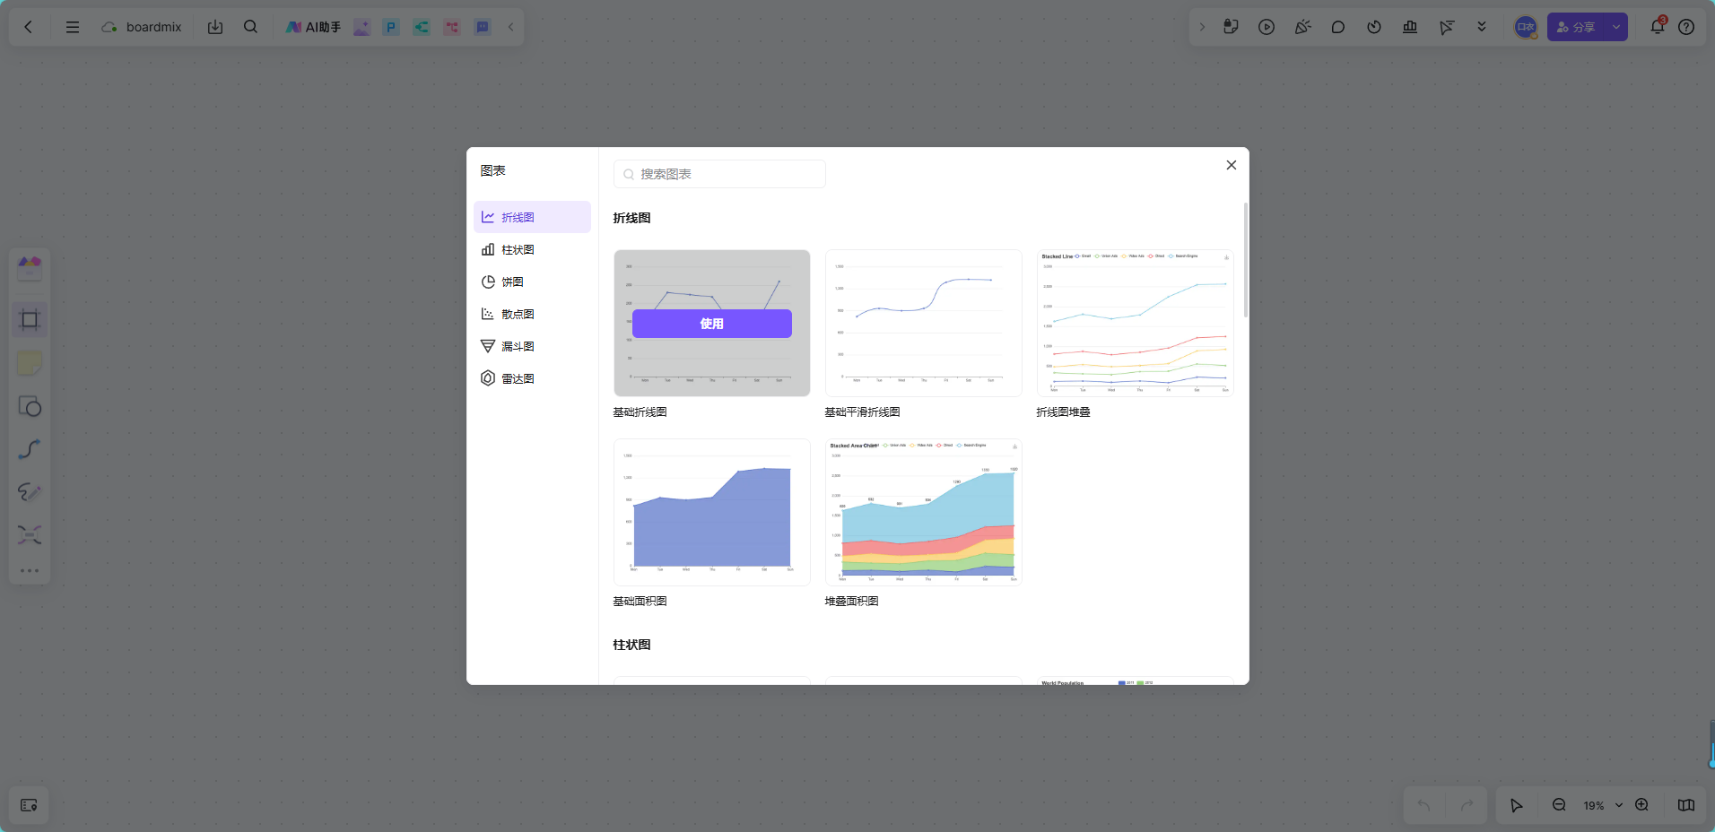The height and width of the screenshot is (832, 1715).
Task: Select the 饼图 category tab
Action: [x=532, y=282]
